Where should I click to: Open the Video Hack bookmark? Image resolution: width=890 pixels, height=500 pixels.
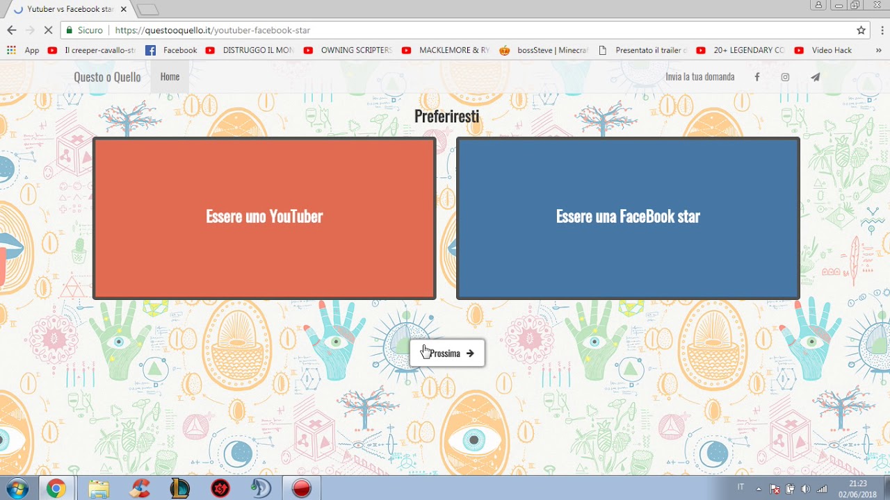(823, 50)
